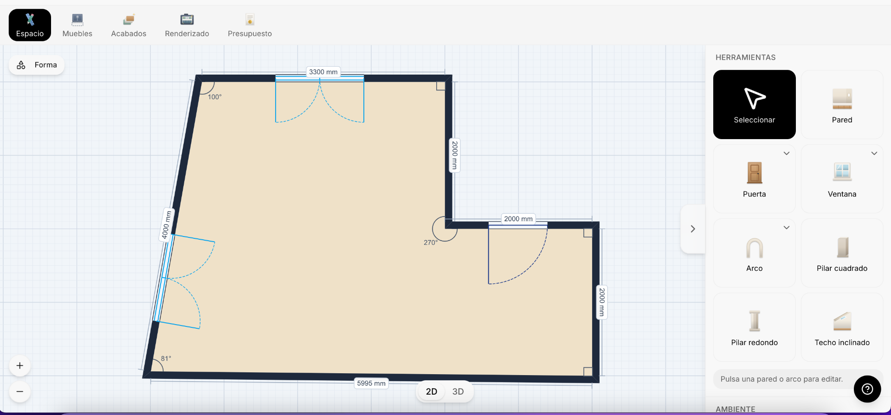Open the help question mark button
The width and height of the screenshot is (891, 415).
pos(867,389)
